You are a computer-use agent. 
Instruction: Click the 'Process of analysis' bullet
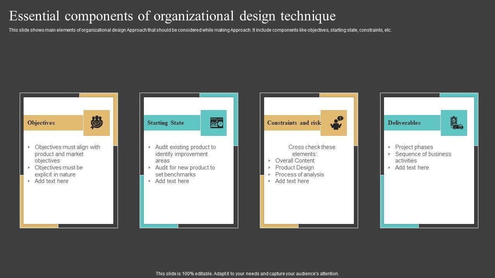point(299,175)
